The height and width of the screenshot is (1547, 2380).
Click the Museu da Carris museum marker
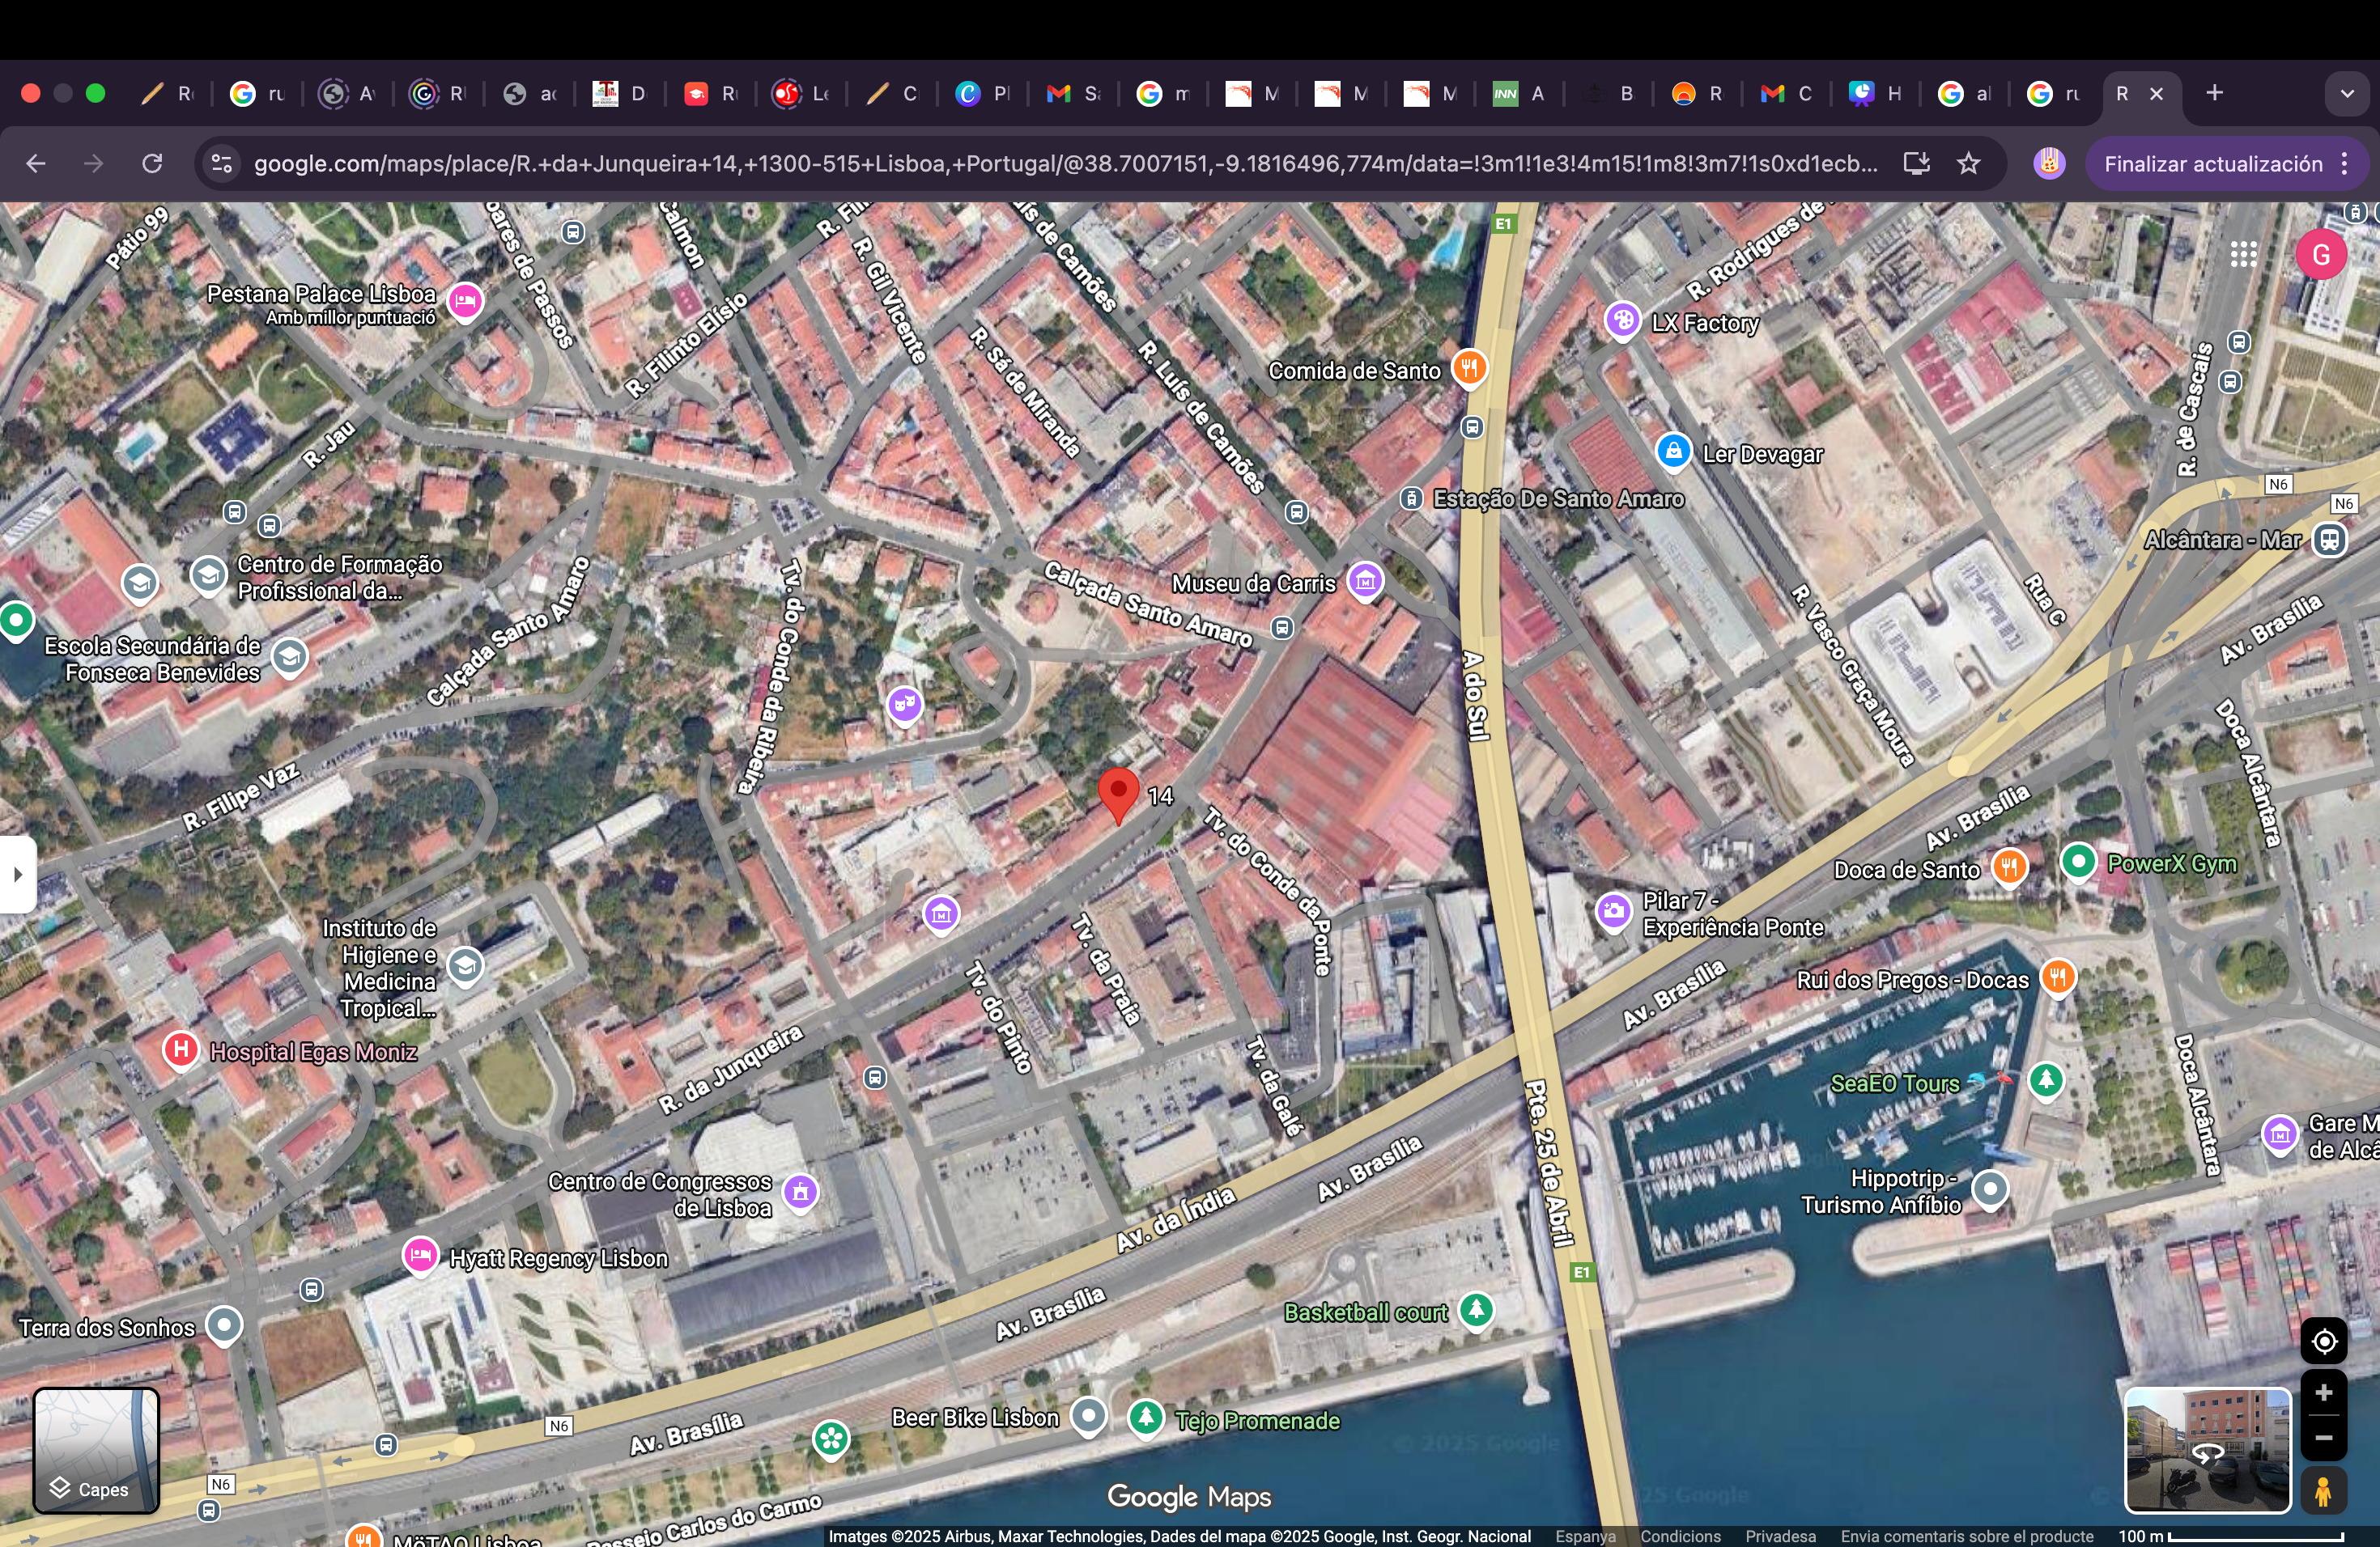coord(1365,579)
